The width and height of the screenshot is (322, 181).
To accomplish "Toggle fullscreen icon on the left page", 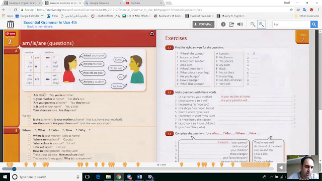I will tap(152, 34).
